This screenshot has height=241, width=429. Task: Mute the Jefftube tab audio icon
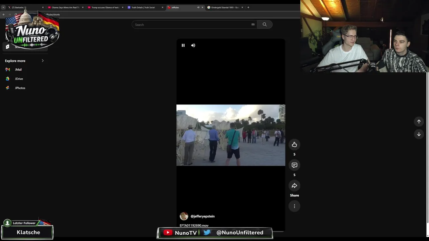tap(198, 7)
